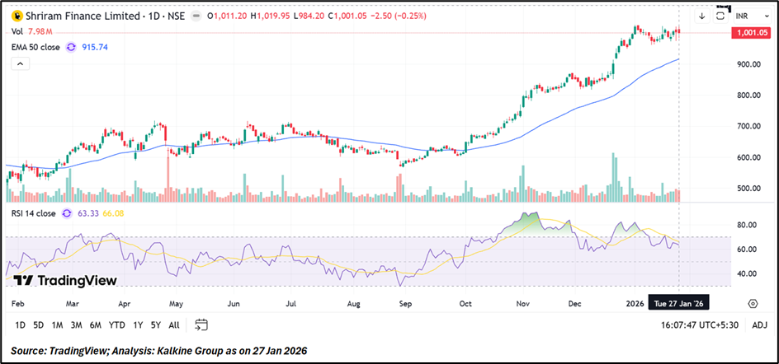The height and width of the screenshot is (364, 779).
Task: Open the INR currency dropdown
Action: 746,16
